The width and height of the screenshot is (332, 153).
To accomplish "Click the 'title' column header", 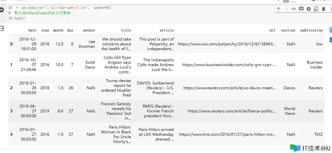I will [x=126, y=30].
